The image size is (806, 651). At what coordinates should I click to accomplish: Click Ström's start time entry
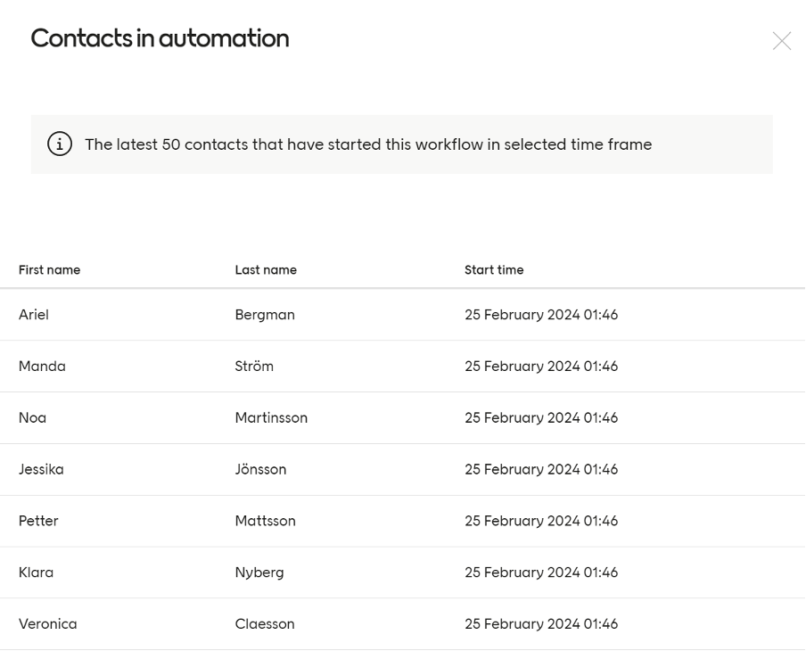point(542,366)
